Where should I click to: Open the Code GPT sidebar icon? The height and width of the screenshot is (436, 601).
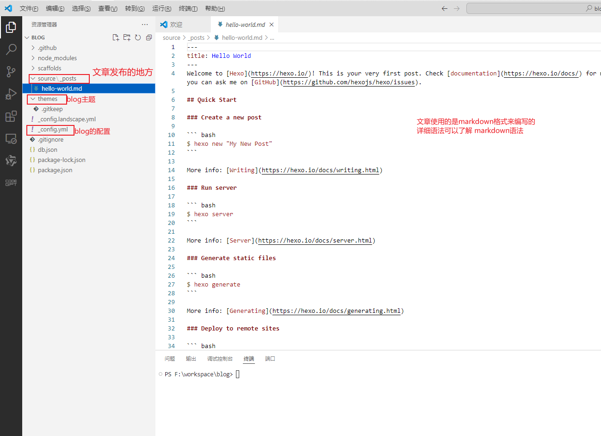click(x=11, y=183)
